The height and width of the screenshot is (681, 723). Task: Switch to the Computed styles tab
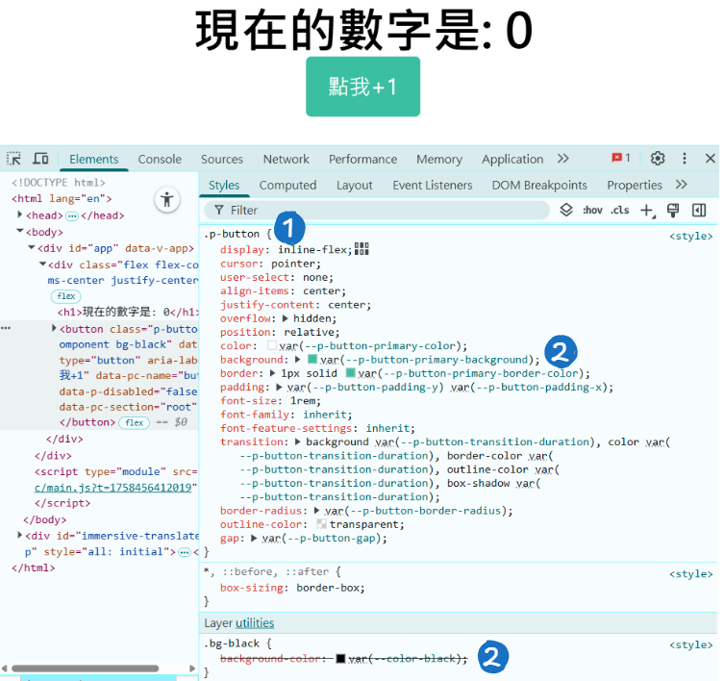pos(287,185)
